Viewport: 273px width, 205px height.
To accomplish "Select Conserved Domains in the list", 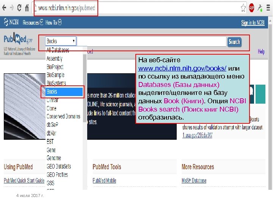I will click(63, 116).
